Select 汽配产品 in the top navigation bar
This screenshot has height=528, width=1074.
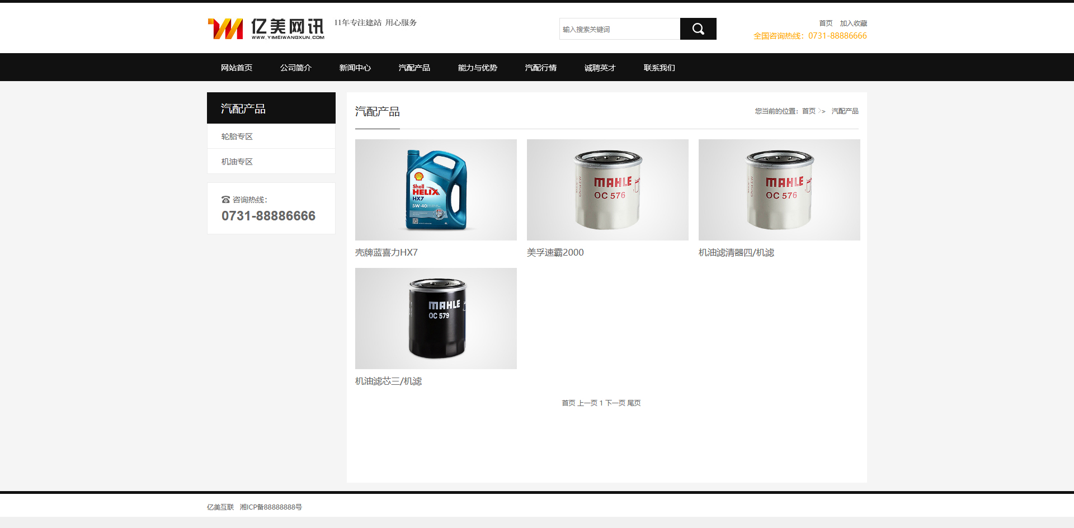(x=414, y=68)
